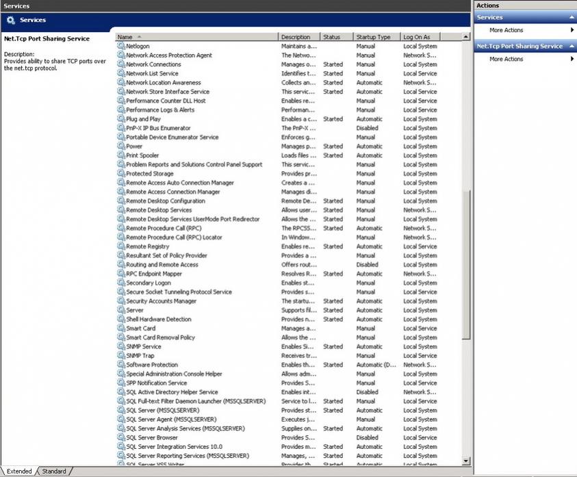
Task: Click the Server service gear icon
Action: [x=120, y=310]
